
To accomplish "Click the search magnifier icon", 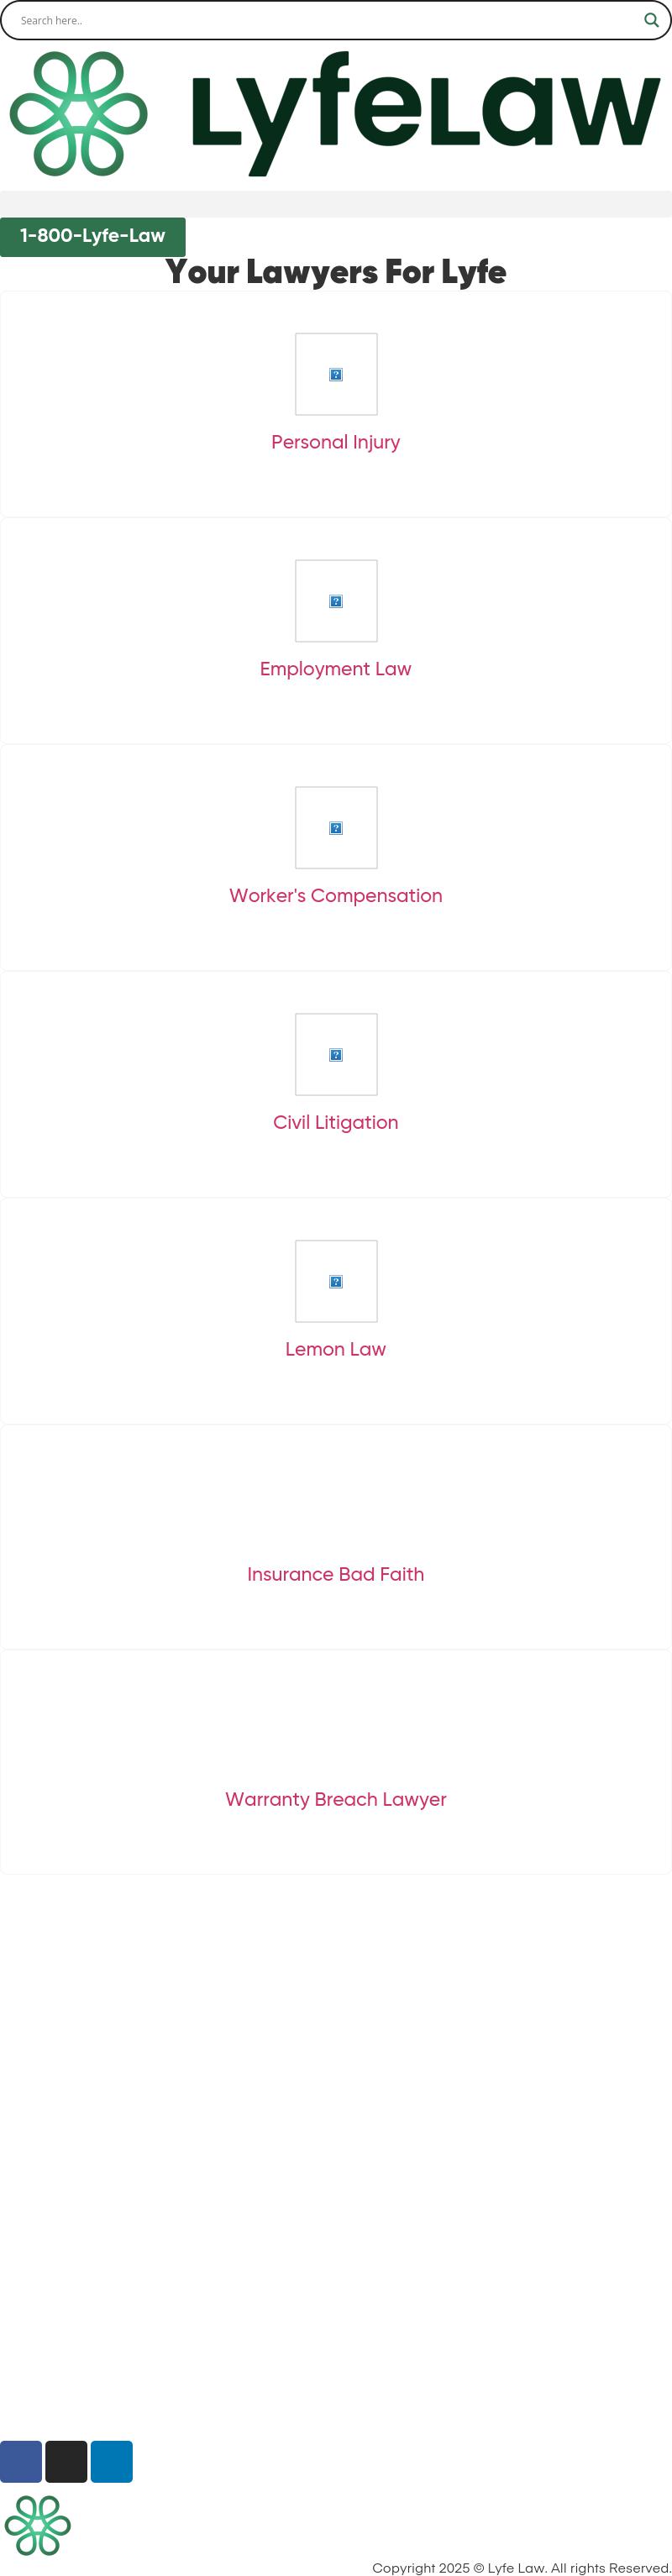I will (x=652, y=20).
